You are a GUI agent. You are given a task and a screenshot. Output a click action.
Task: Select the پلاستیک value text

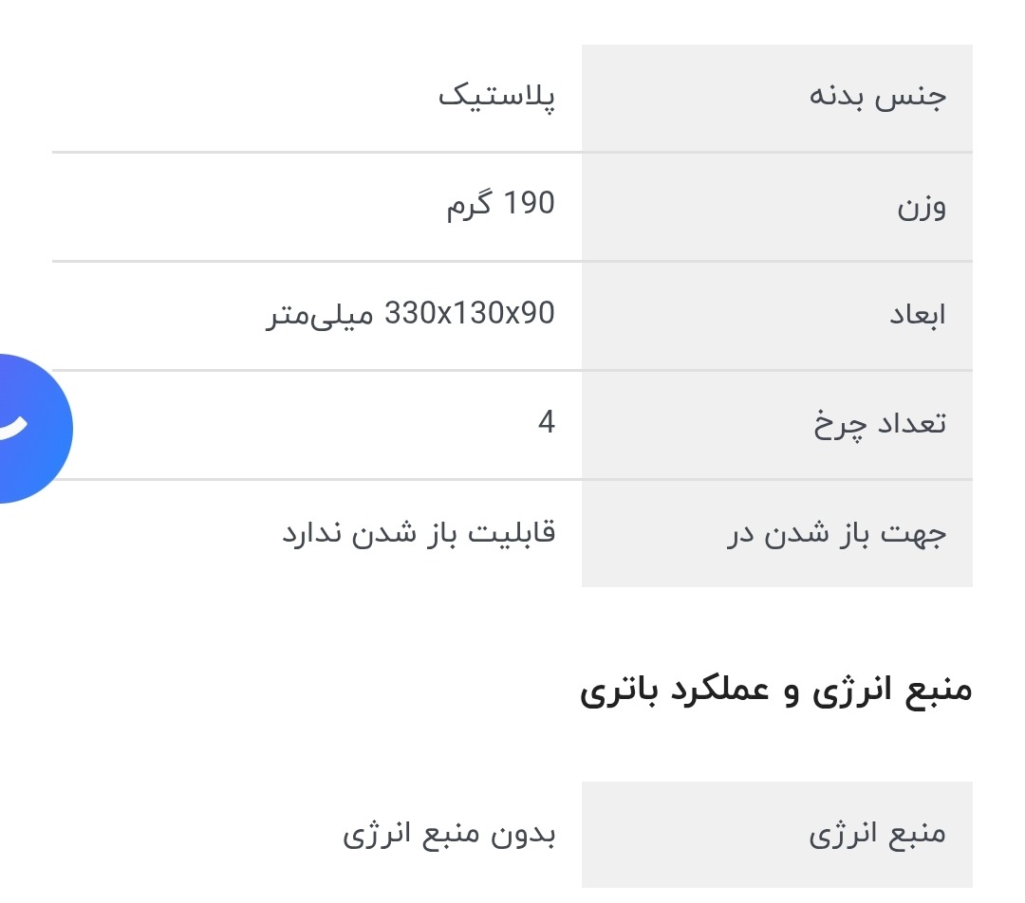(496, 96)
